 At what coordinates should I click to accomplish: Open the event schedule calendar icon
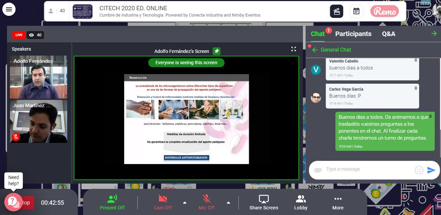356,11
